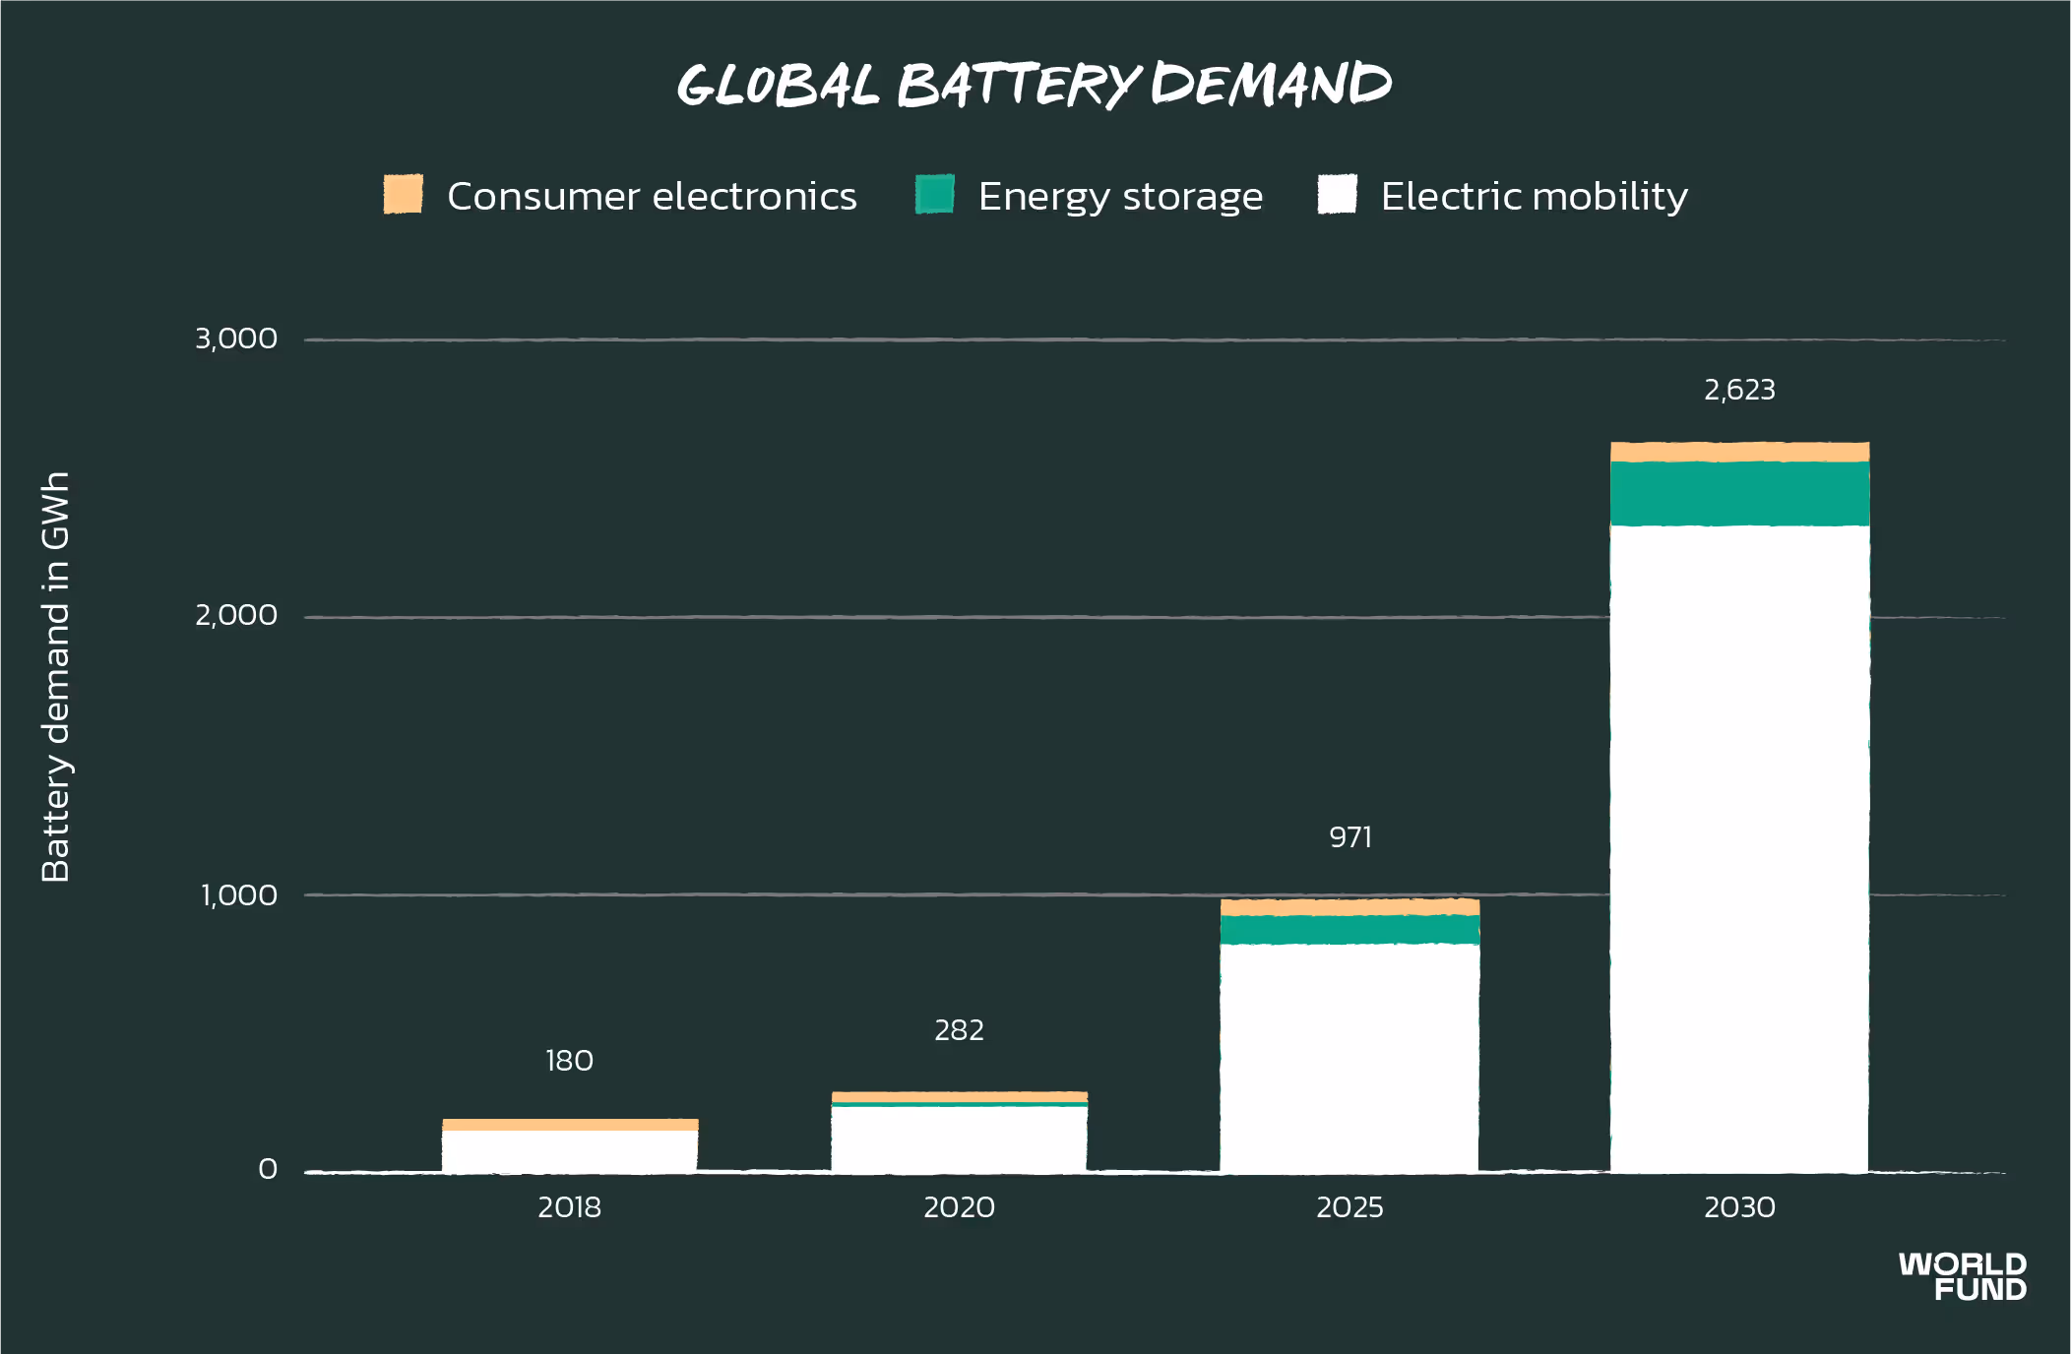Click the 2020 Electric mobility white bar

pyautogui.click(x=959, y=1139)
